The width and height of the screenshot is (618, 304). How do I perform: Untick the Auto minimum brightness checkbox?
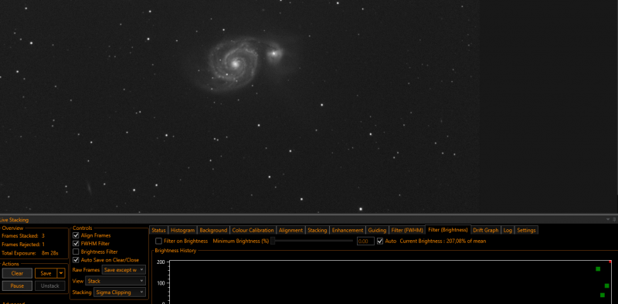[380, 241]
